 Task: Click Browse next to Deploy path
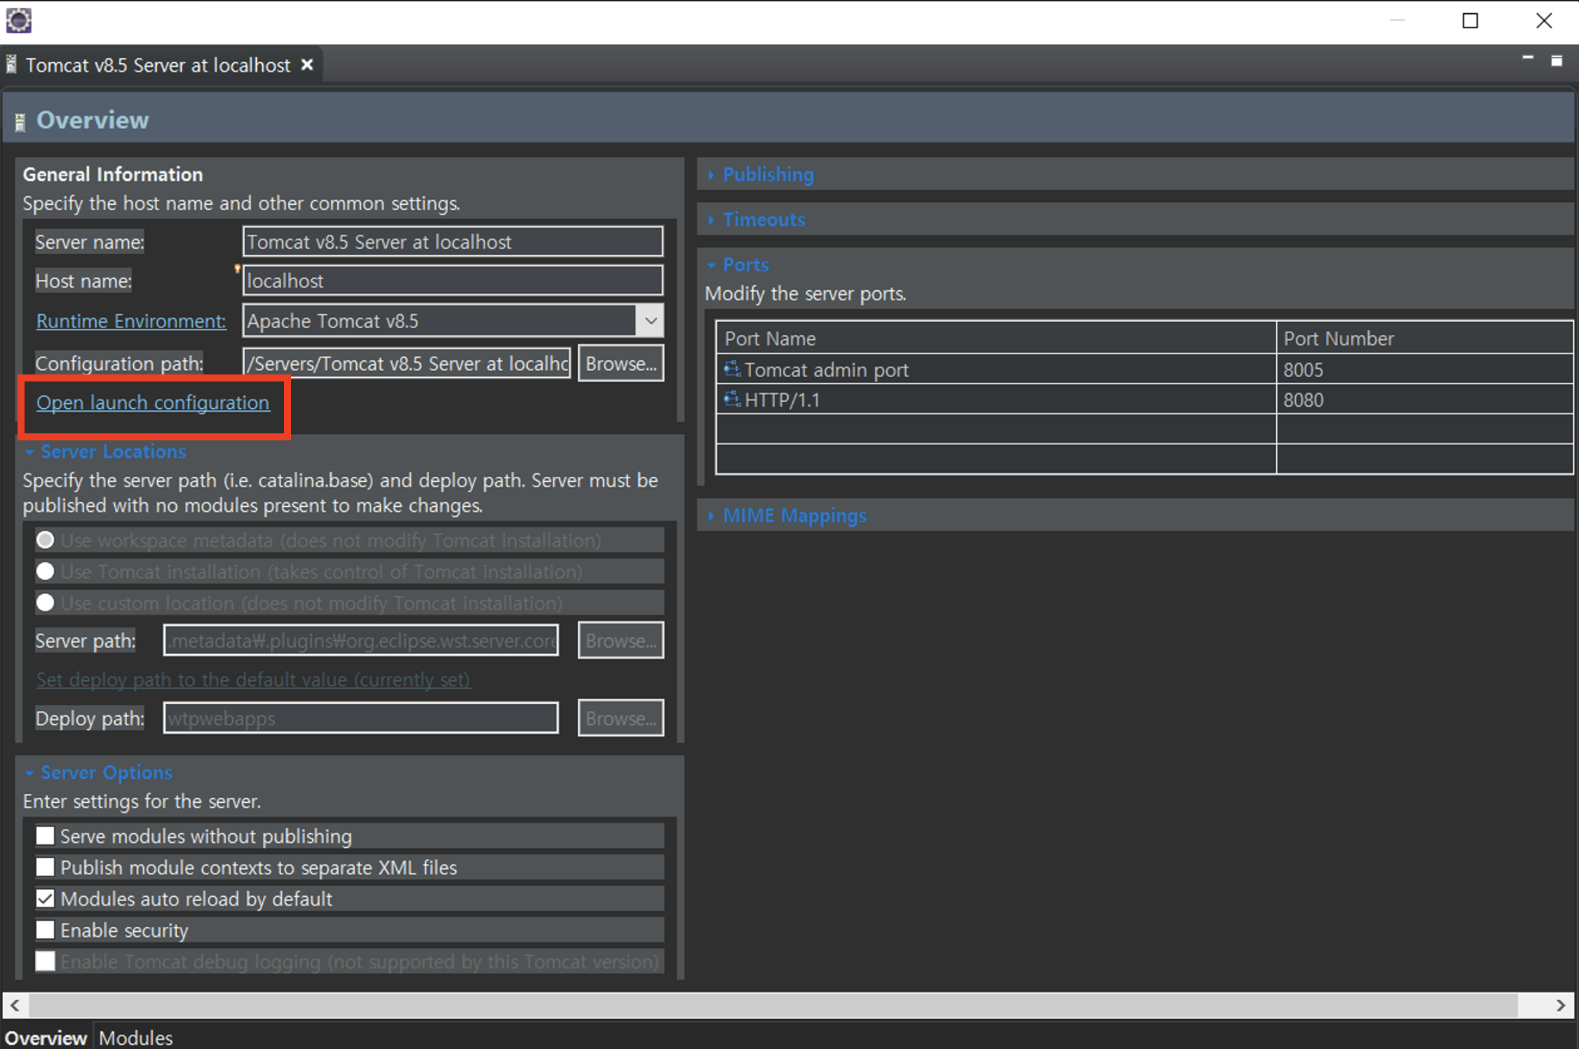[x=621, y=718]
